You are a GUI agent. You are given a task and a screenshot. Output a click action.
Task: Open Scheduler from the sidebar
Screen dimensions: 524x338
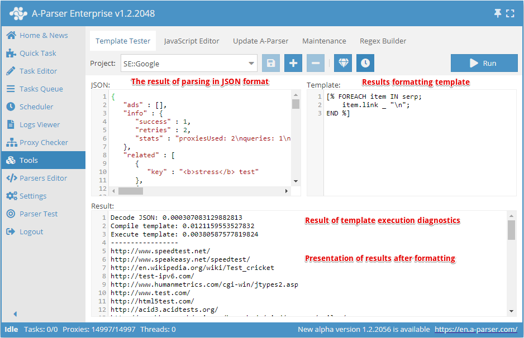tap(36, 107)
